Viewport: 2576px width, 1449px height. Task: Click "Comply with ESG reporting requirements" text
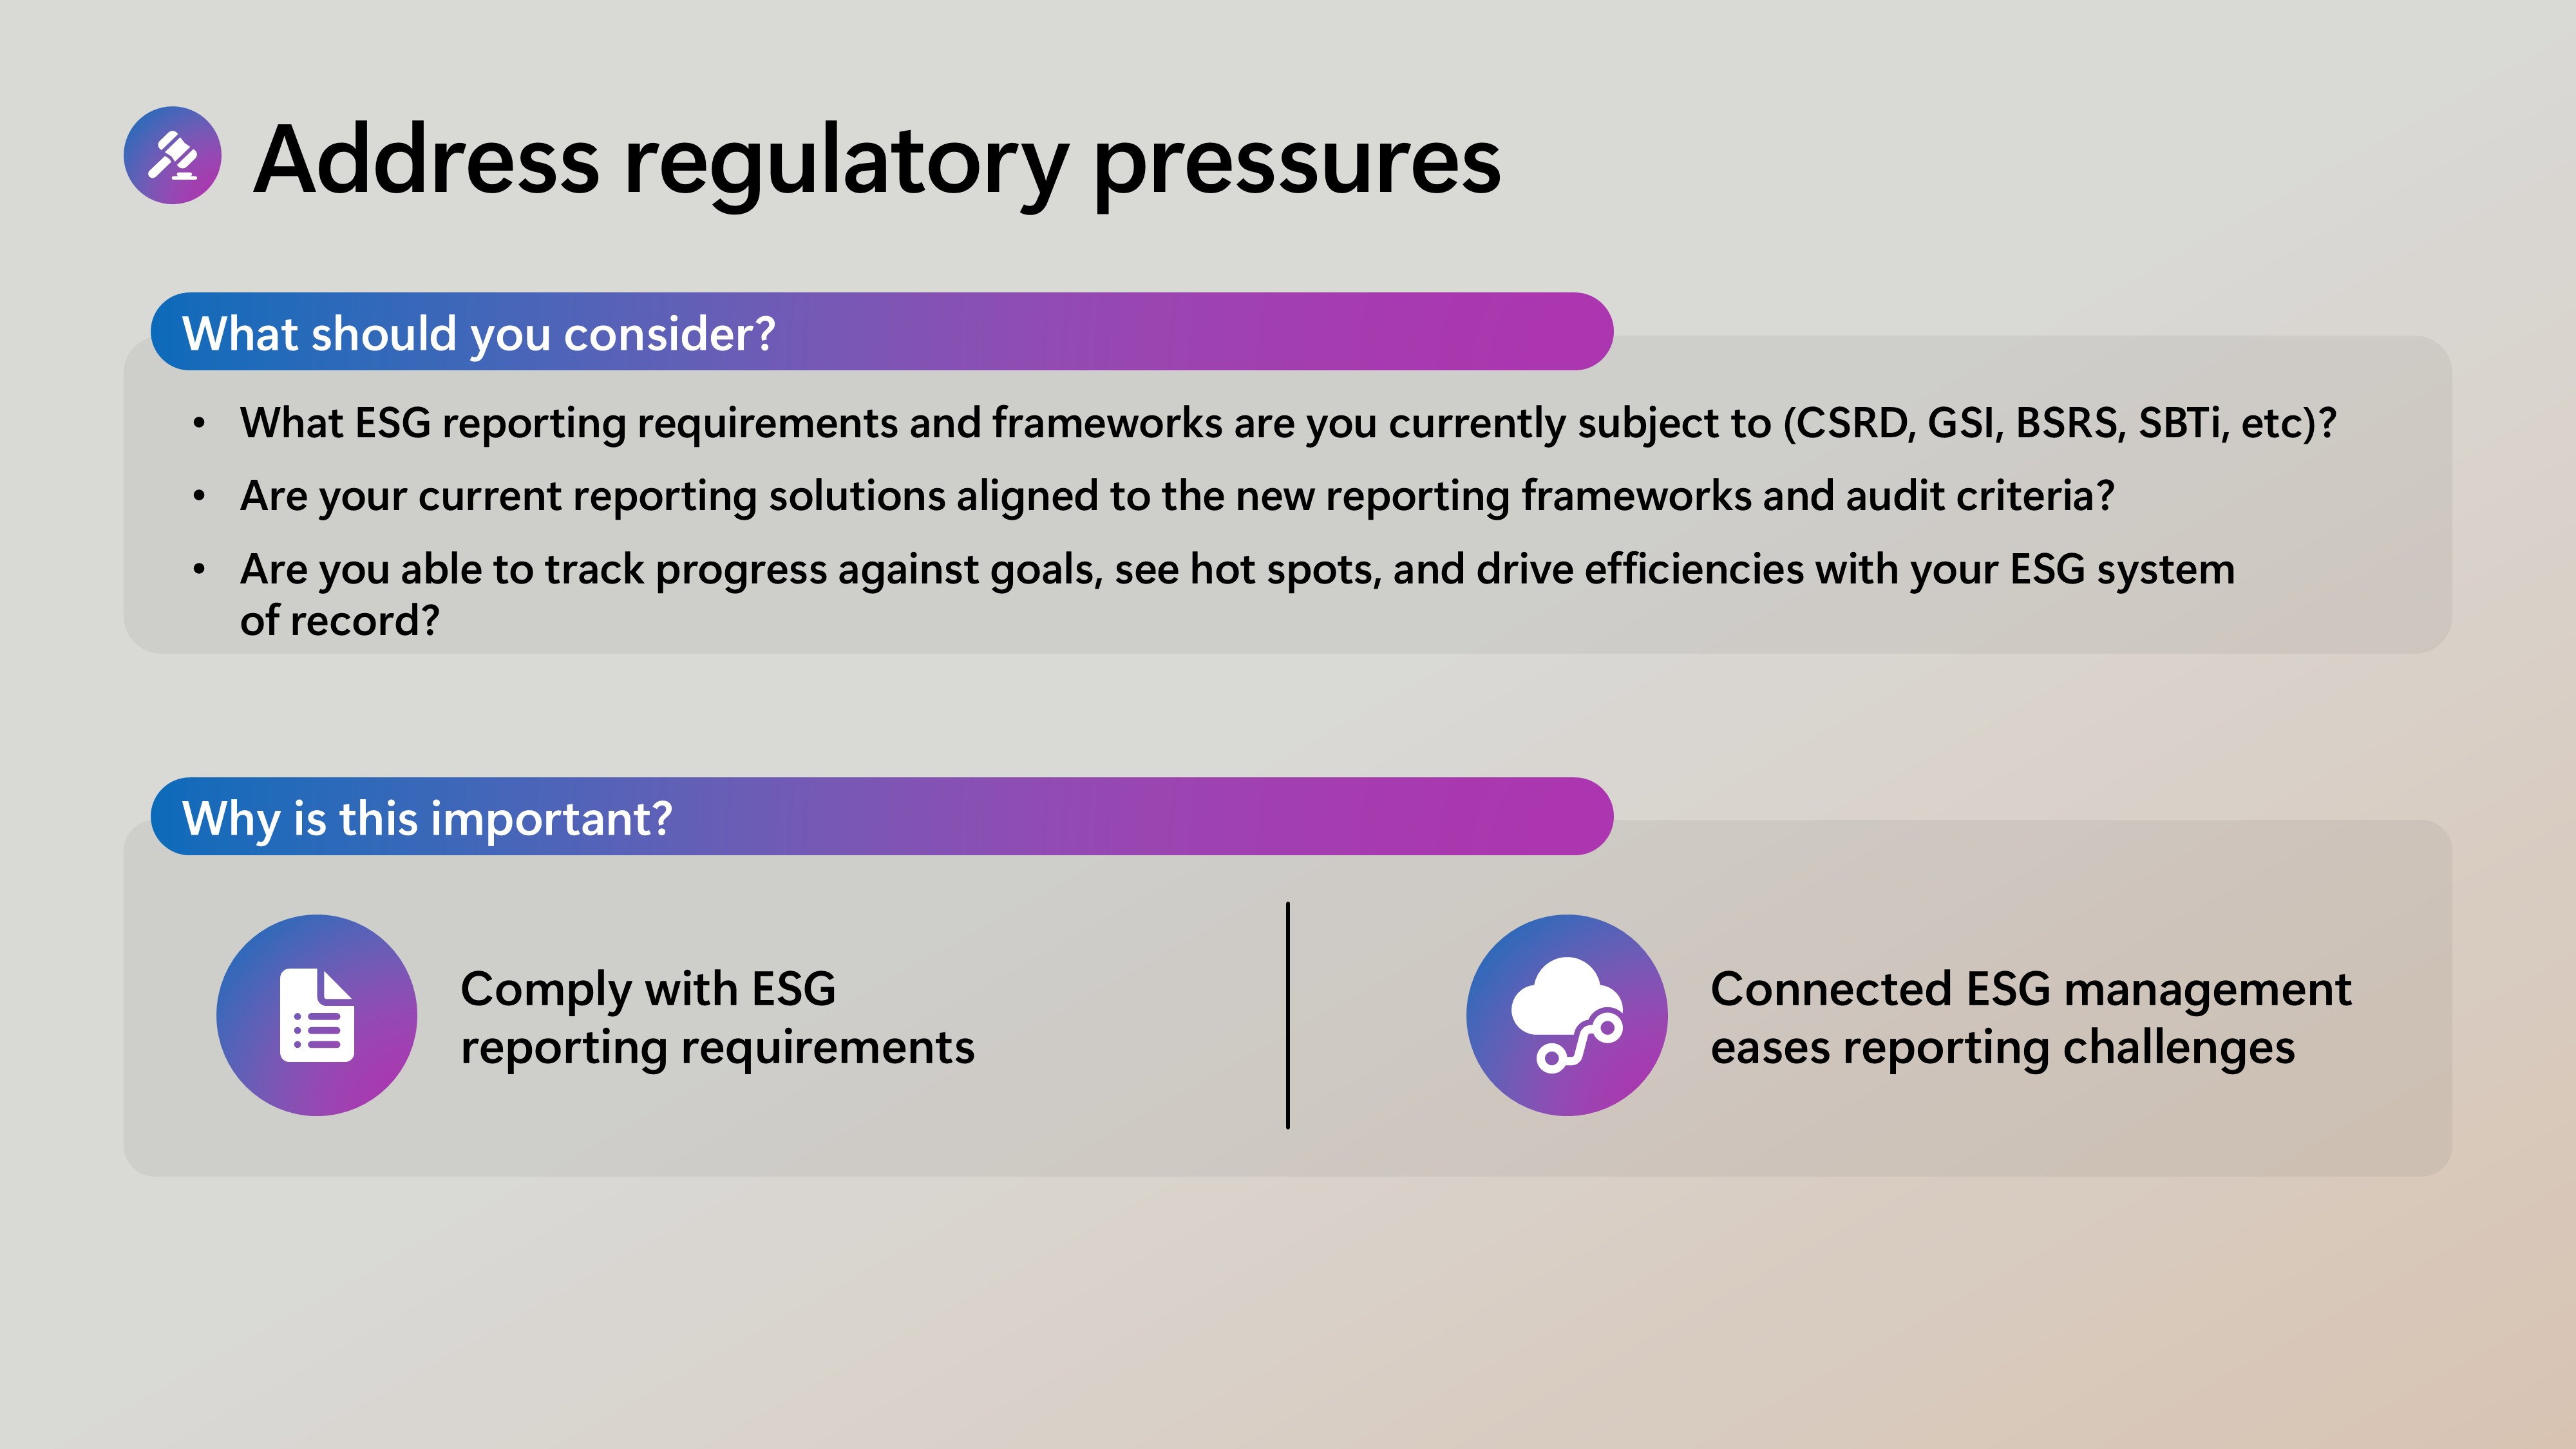pos(716,1017)
